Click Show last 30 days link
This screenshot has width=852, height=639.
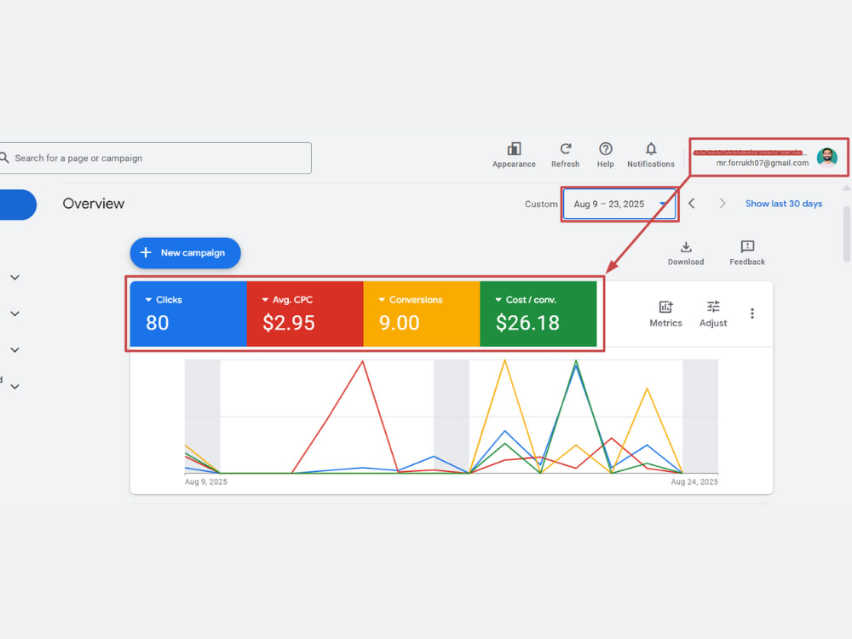click(x=784, y=204)
